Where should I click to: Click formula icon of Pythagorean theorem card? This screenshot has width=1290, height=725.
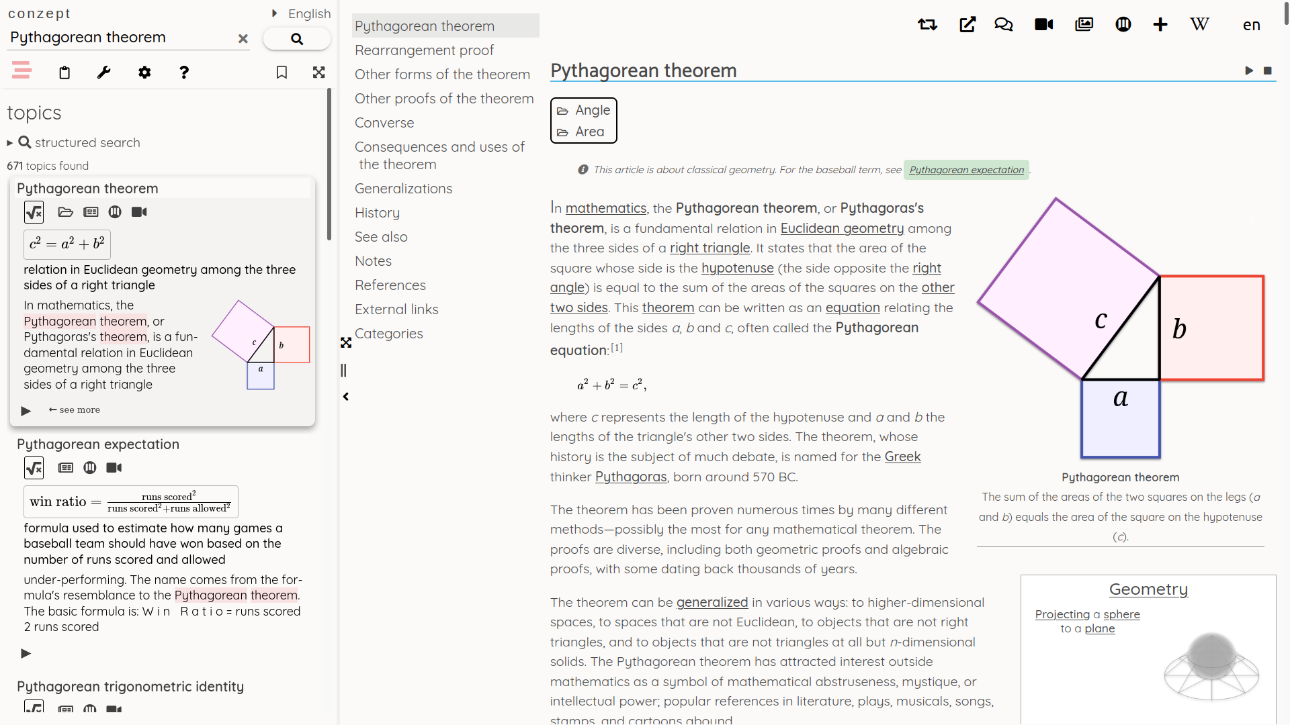[34, 212]
